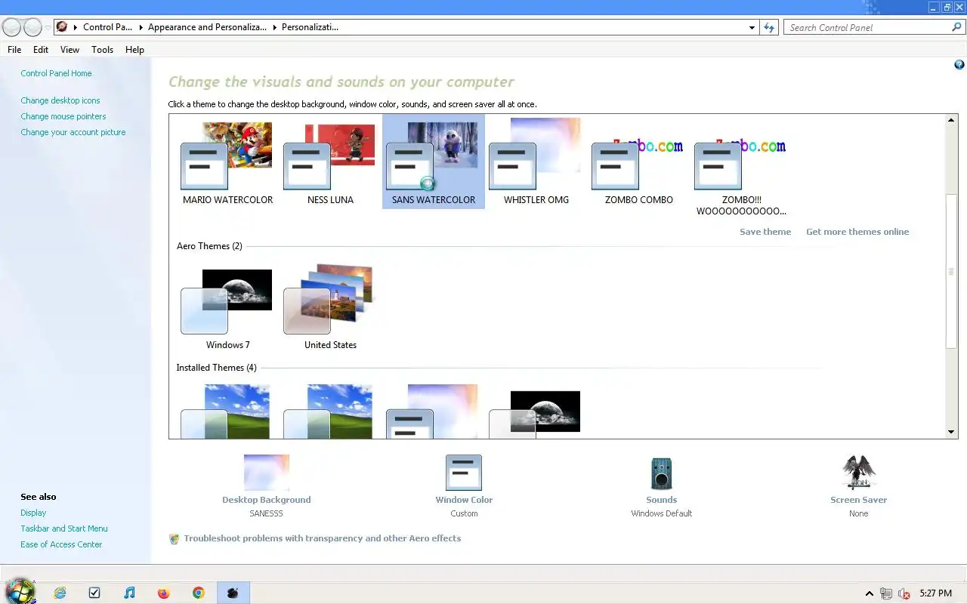The width and height of the screenshot is (967, 604).
Task: Click the theme list scroll down arrow
Action: tap(951, 433)
